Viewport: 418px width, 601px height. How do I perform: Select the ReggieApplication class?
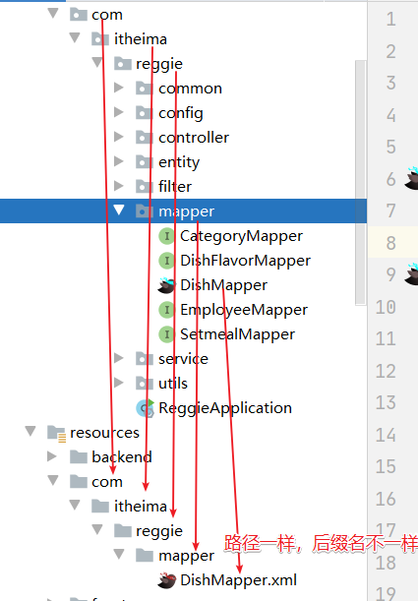tap(225, 408)
